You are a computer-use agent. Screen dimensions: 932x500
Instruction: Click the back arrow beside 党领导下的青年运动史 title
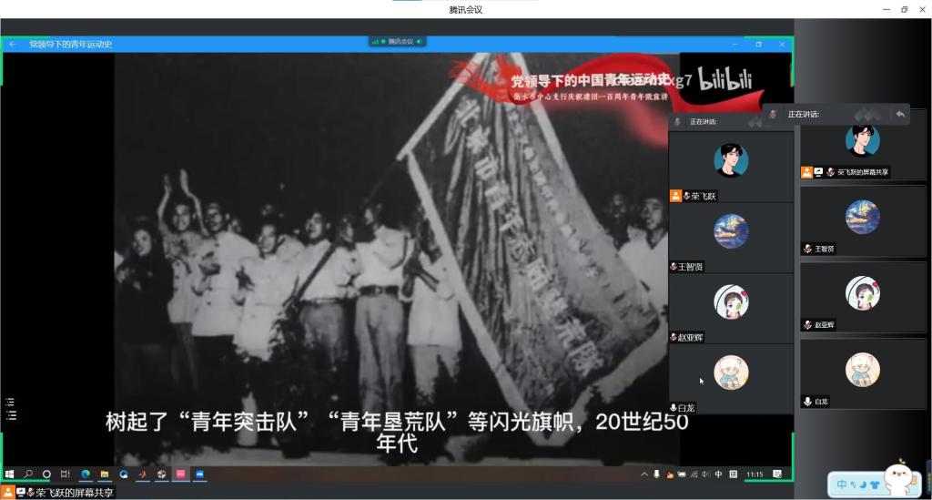13,44
